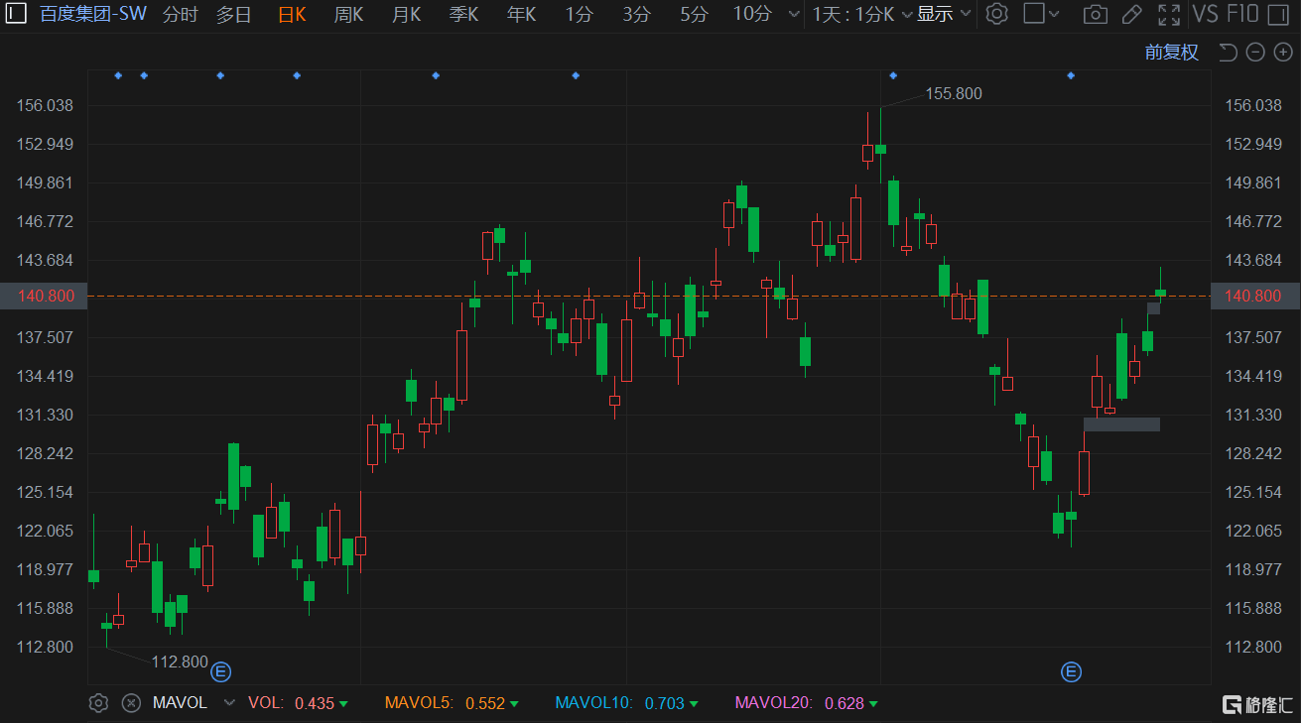
Task: Open MAVOL indicator settings gear
Action: (x=98, y=703)
